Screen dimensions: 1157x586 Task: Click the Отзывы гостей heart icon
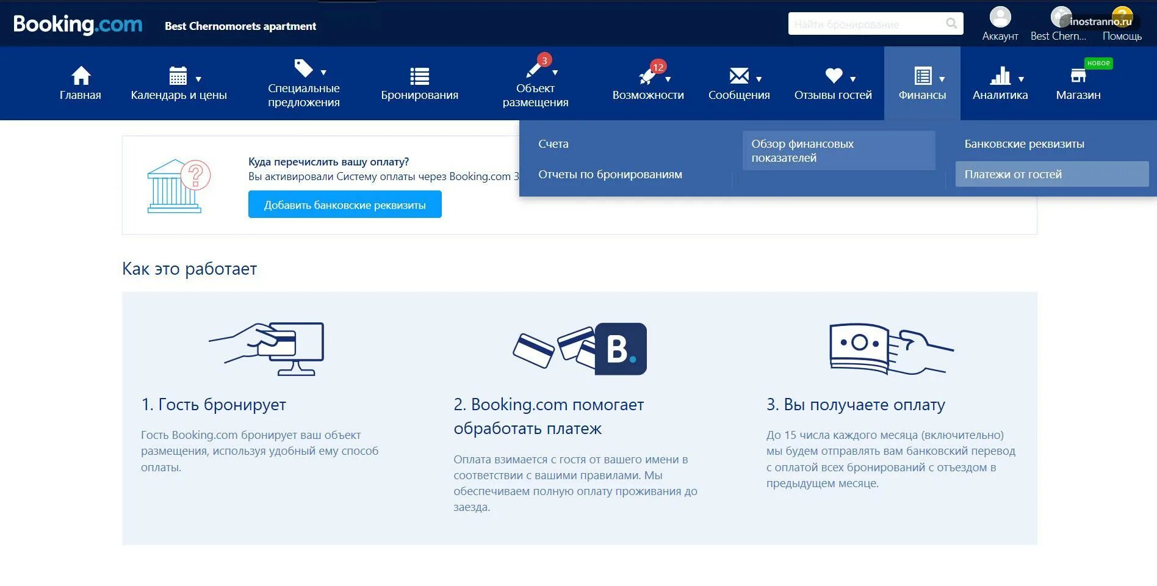834,76
